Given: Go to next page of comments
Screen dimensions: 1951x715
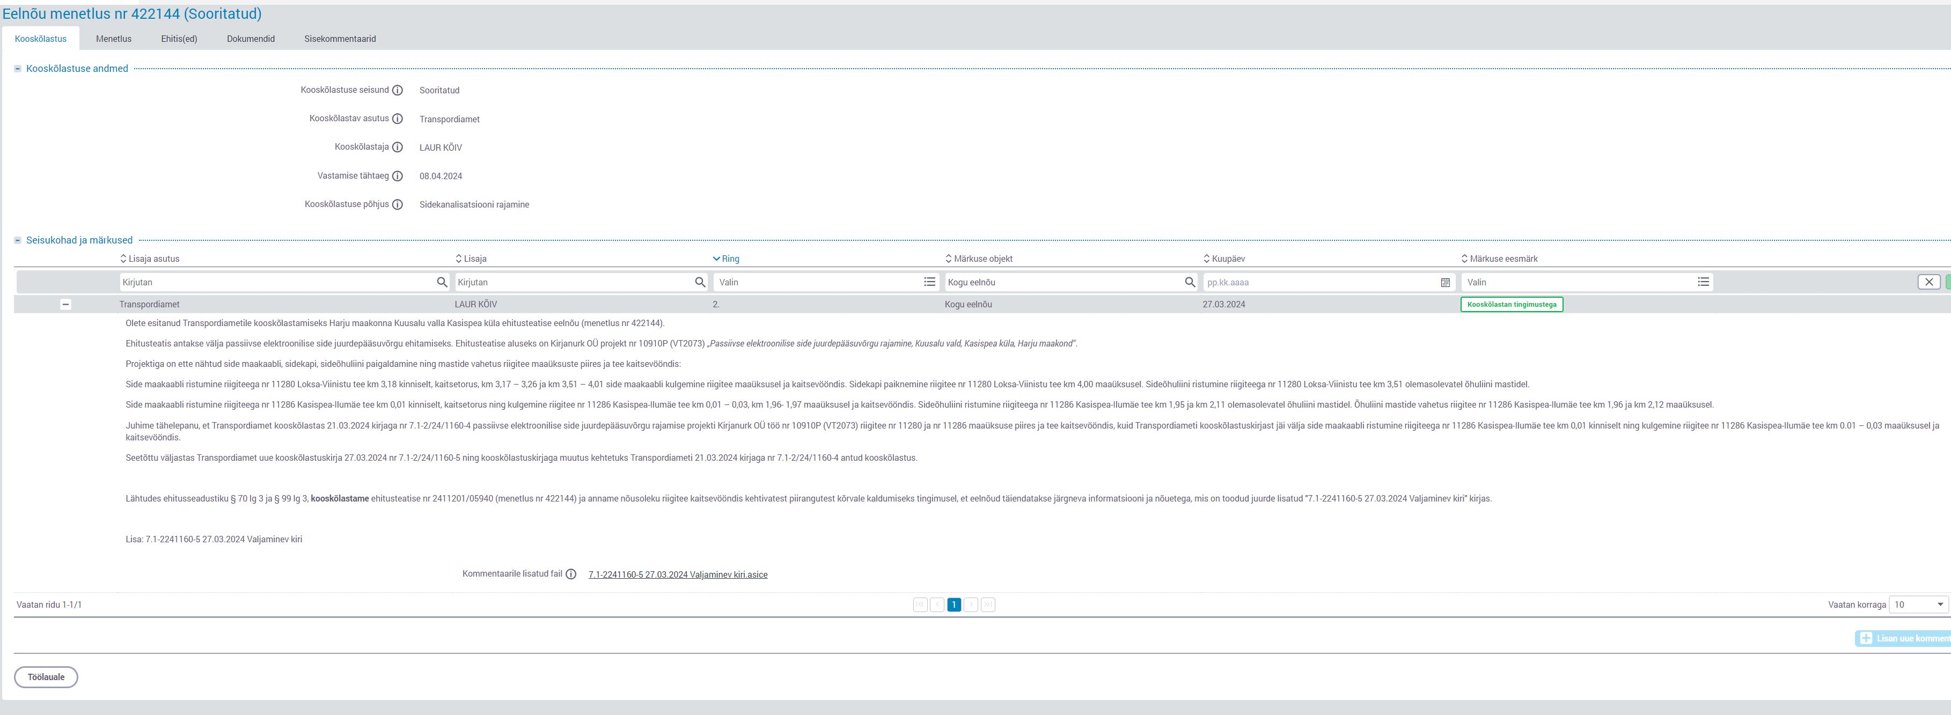Looking at the screenshot, I should [971, 605].
